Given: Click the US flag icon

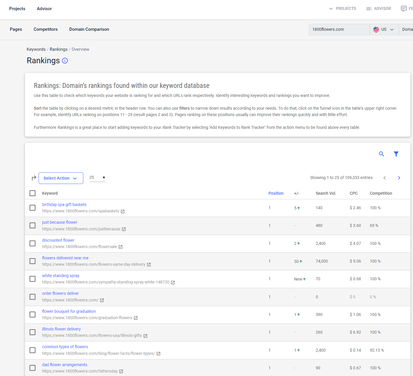Looking at the screenshot, I should (x=376, y=29).
